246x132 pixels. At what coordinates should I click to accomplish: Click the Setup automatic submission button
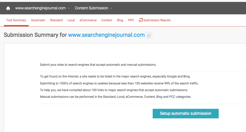tap(185, 114)
